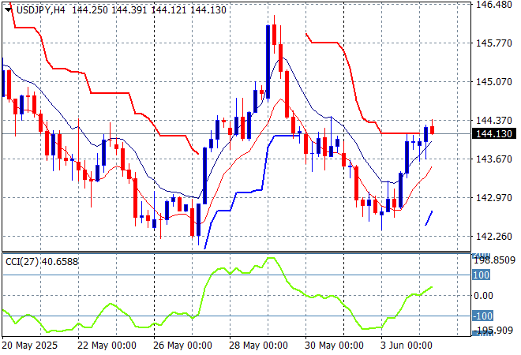The height and width of the screenshot is (355, 521).
Task: Click the blue 100 level label
Action: click(x=482, y=275)
